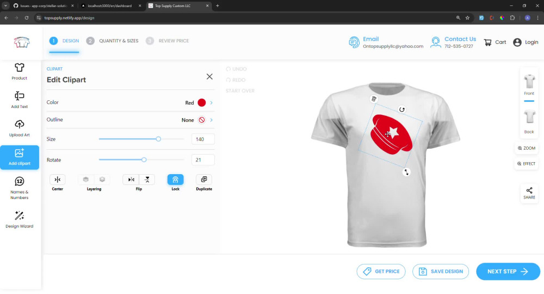Screen dimensions: 544x294
Task: Click the rotate handle on clipart
Action: [402, 110]
